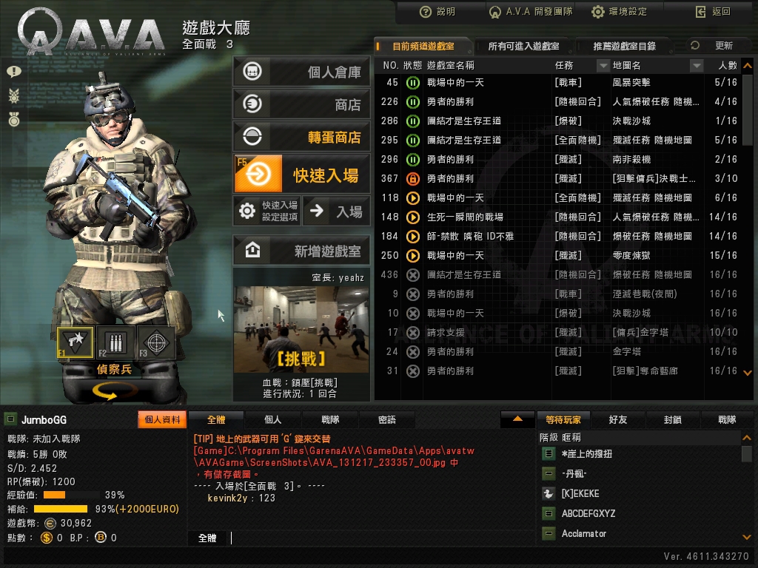Viewport: 758px width, 568px height.
Task: Select the F3 sniper crosshair class icon
Action: [155, 342]
